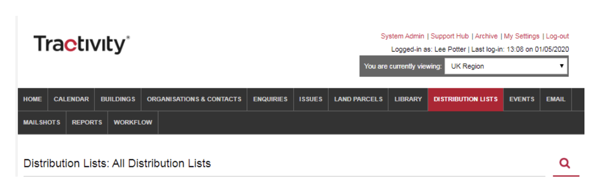Screen dimensions: 606x195
Task: Select the Distribution Lists tab
Action: 466,99
